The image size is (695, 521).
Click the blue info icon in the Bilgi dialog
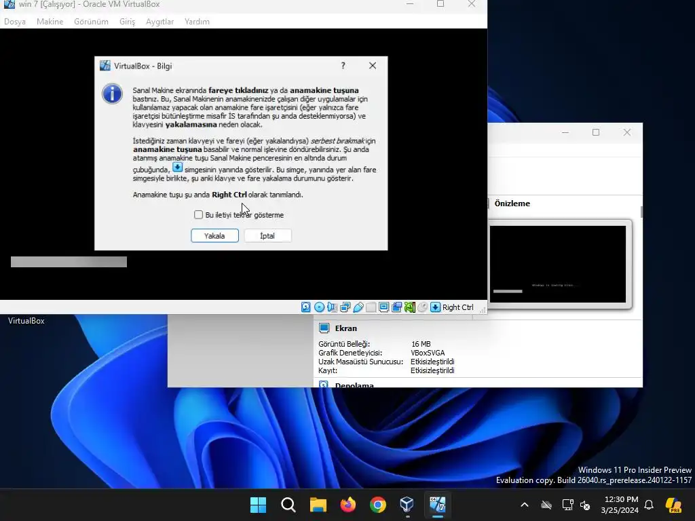[x=112, y=94]
